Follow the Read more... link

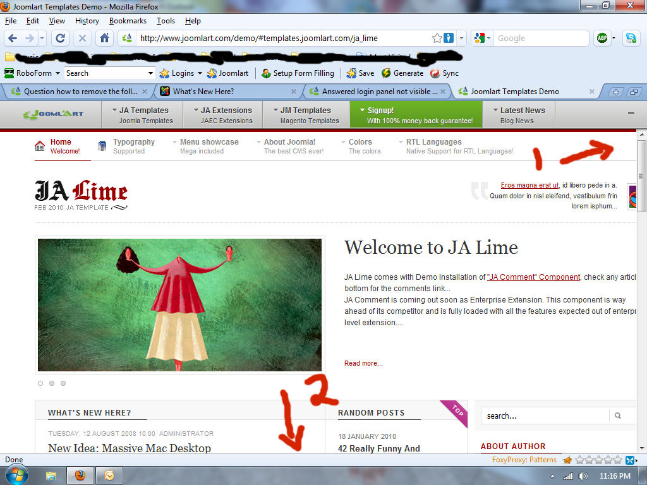[x=363, y=363]
